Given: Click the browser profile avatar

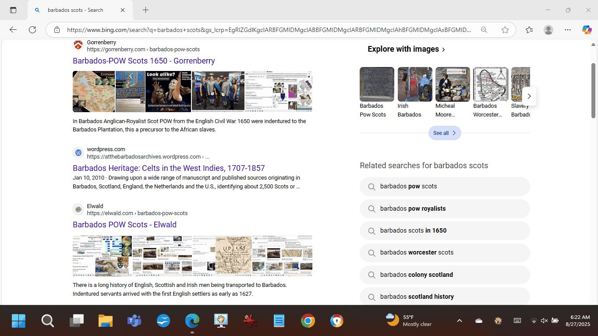Looking at the screenshot, I should pos(548,30).
